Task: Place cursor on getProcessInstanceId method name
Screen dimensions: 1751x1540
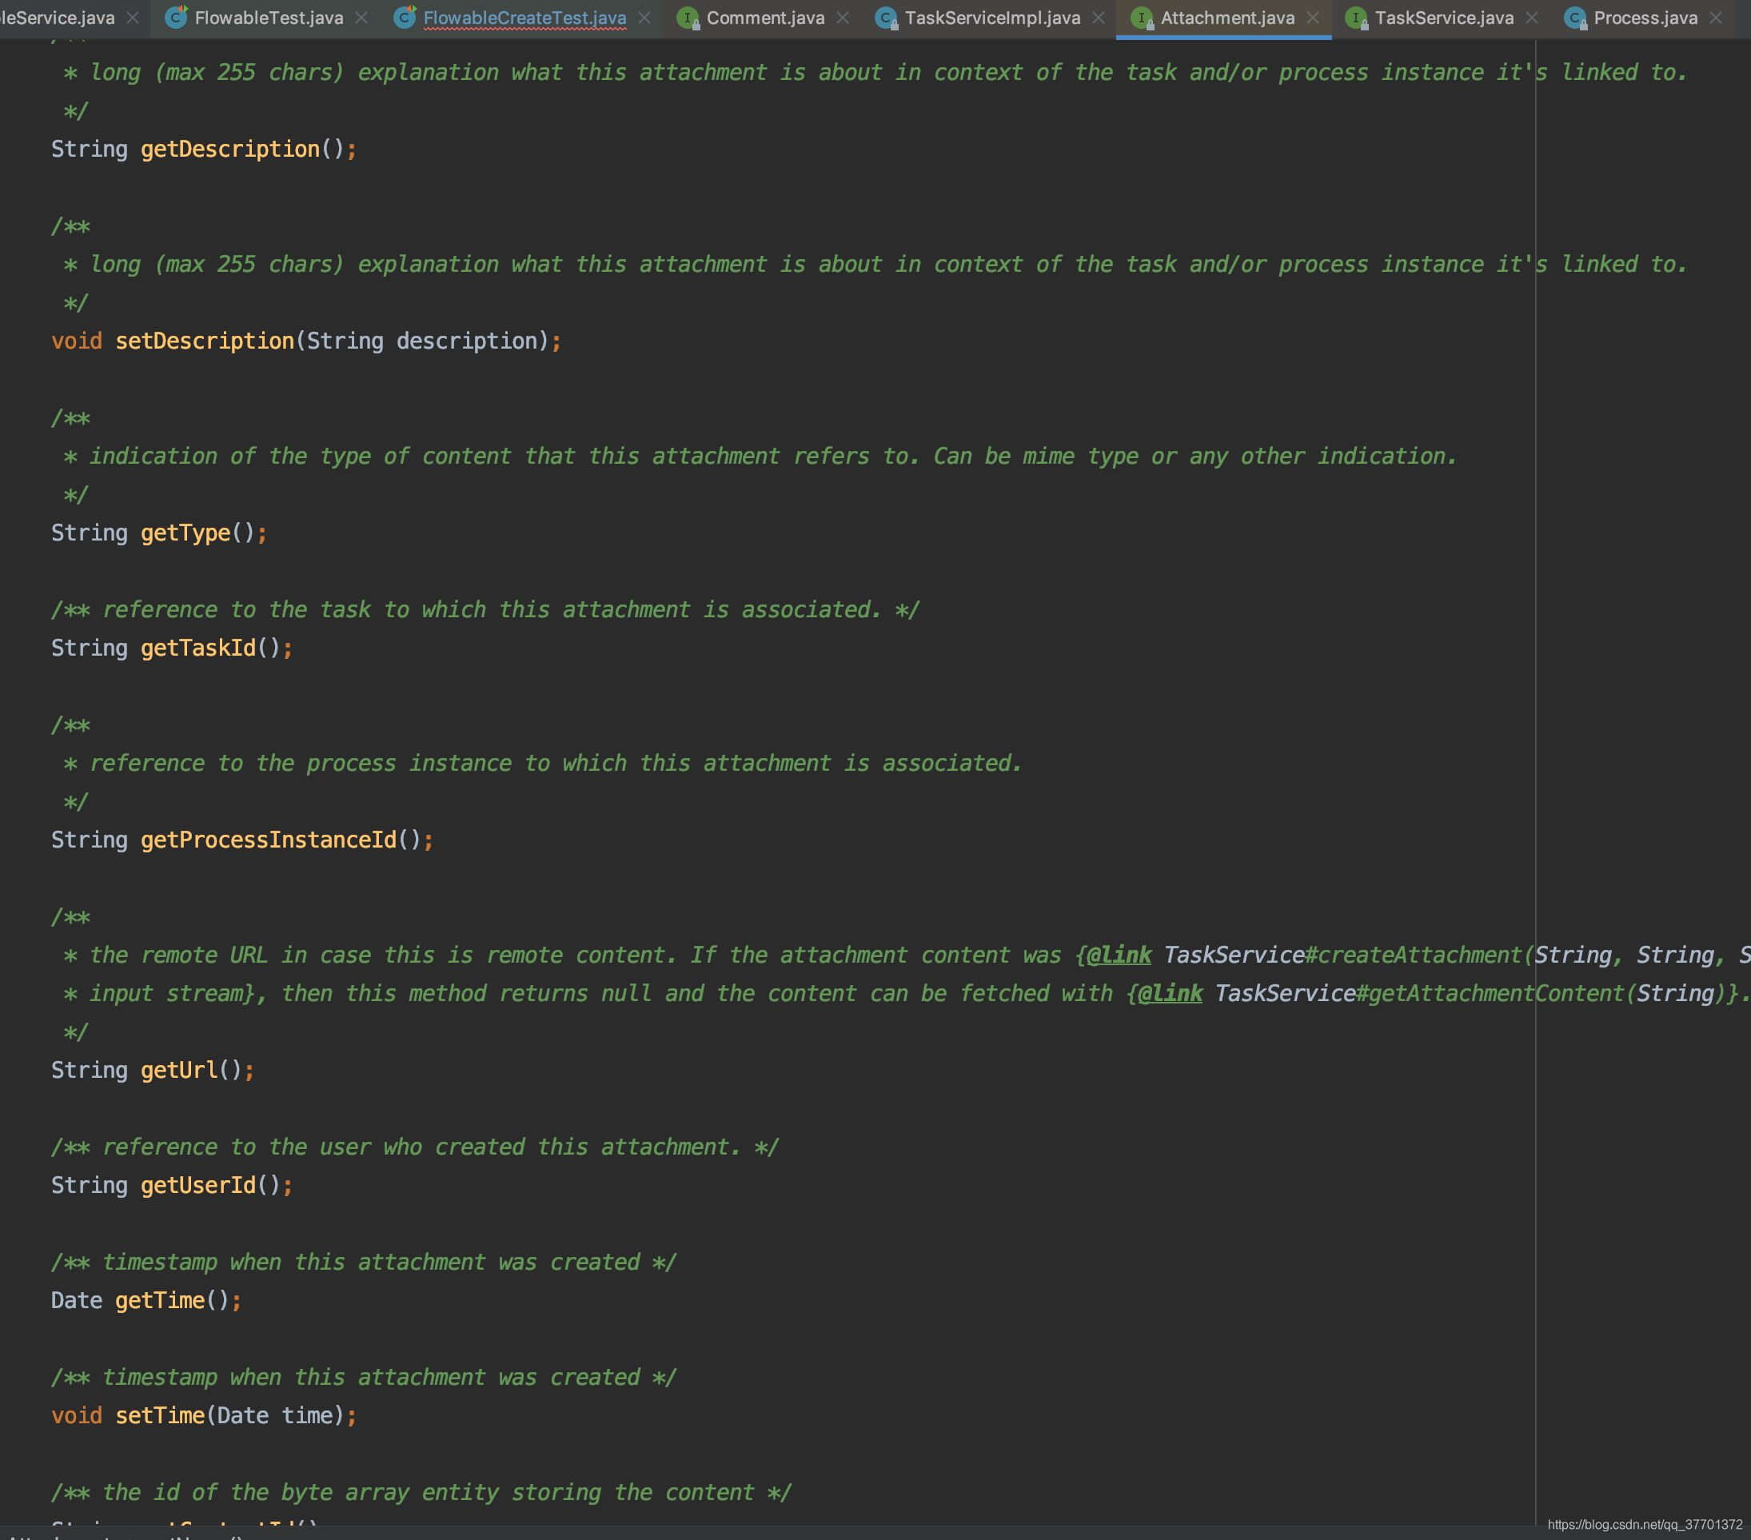Action: pyautogui.click(x=268, y=840)
